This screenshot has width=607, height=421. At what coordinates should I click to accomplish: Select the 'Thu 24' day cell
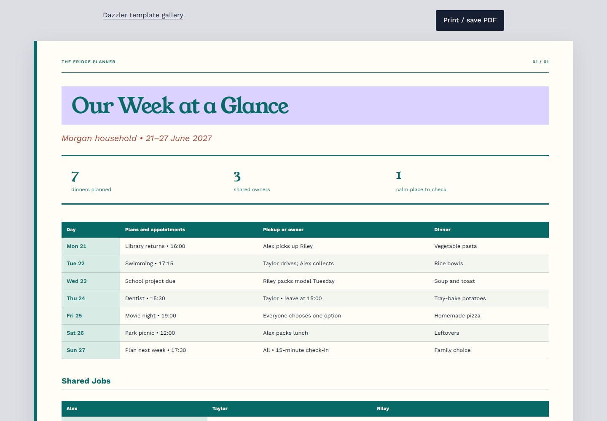[91, 298]
